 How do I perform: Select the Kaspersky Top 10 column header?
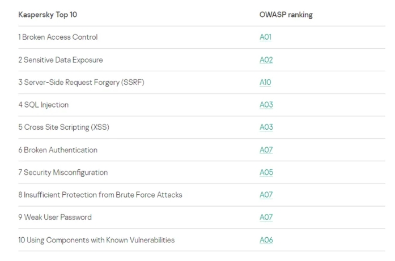coord(48,15)
